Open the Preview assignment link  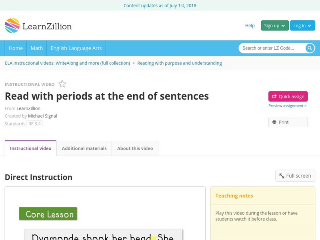point(287,106)
